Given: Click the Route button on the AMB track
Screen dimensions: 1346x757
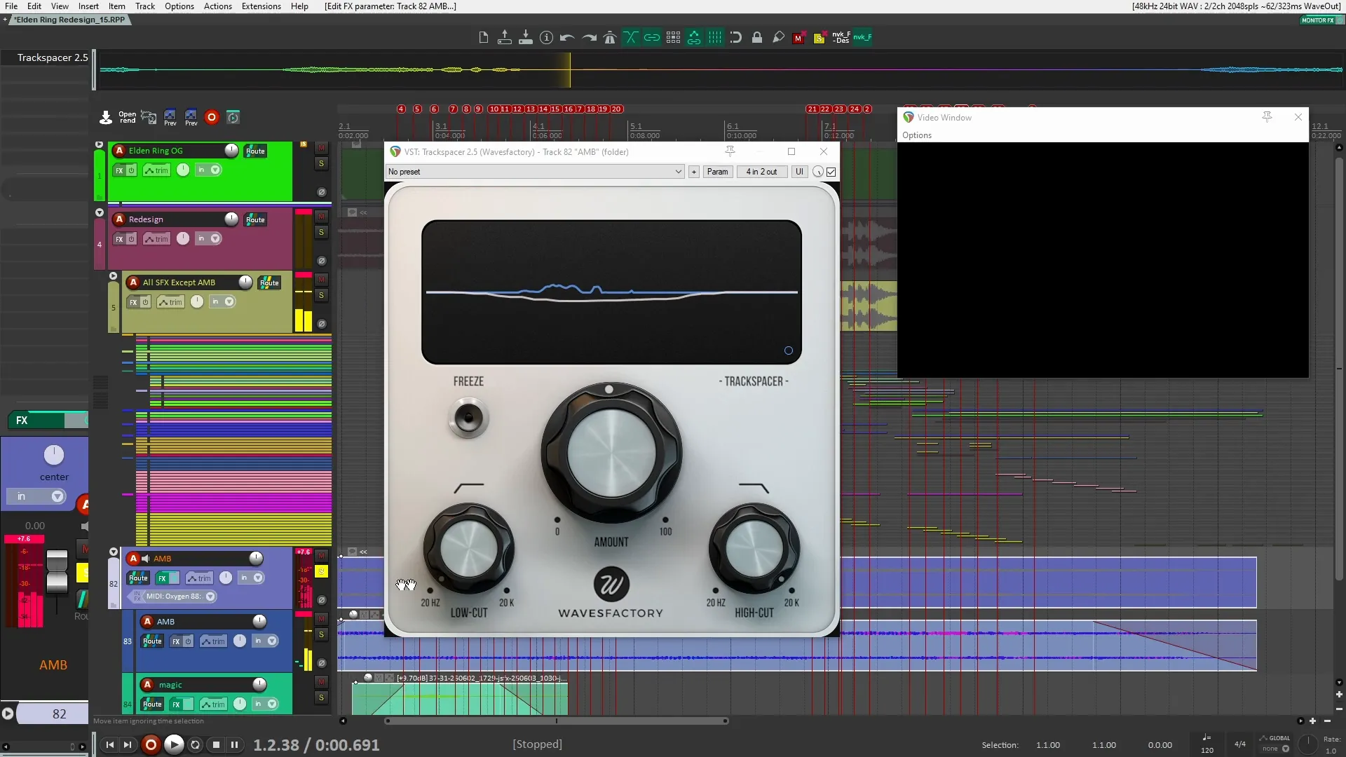Looking at the screenshot, I should [138, 578].
